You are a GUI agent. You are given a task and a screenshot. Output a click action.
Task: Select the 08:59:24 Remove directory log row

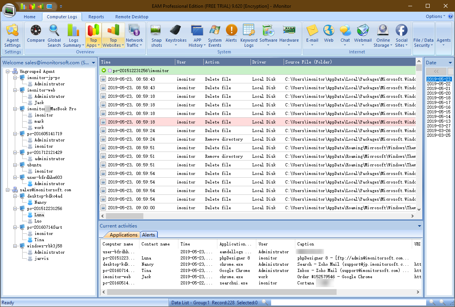pos(257,139)
